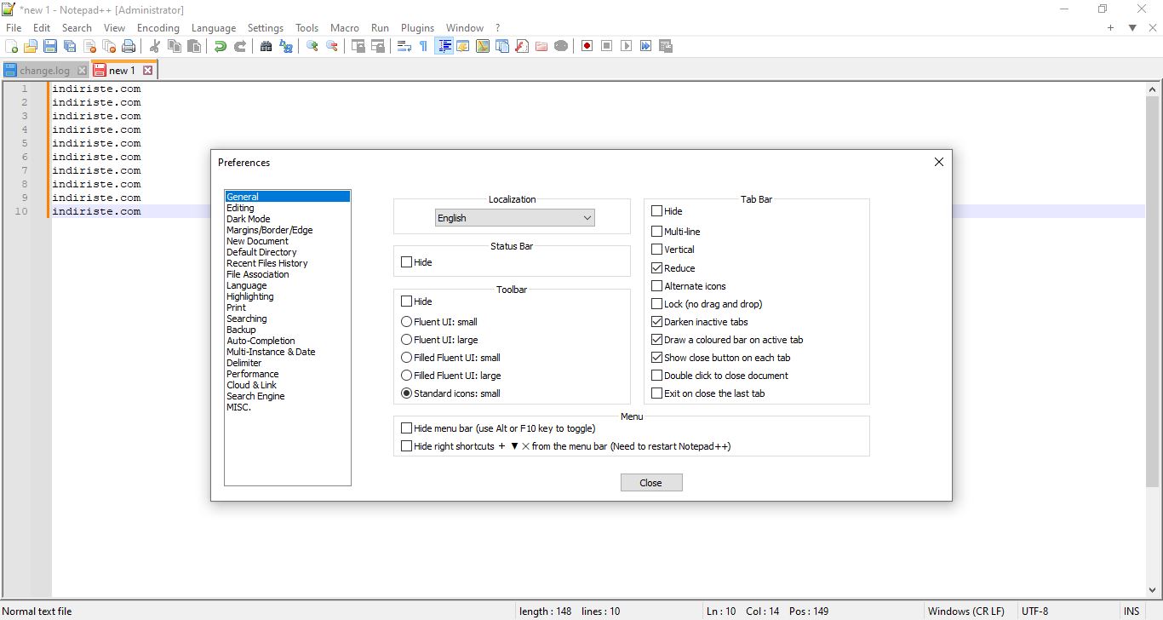Open Find with the binoculars icon

tap(266, 46)
